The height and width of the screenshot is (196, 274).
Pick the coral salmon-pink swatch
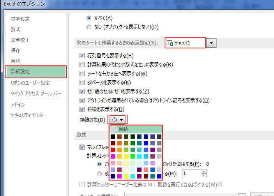point(146,170)
